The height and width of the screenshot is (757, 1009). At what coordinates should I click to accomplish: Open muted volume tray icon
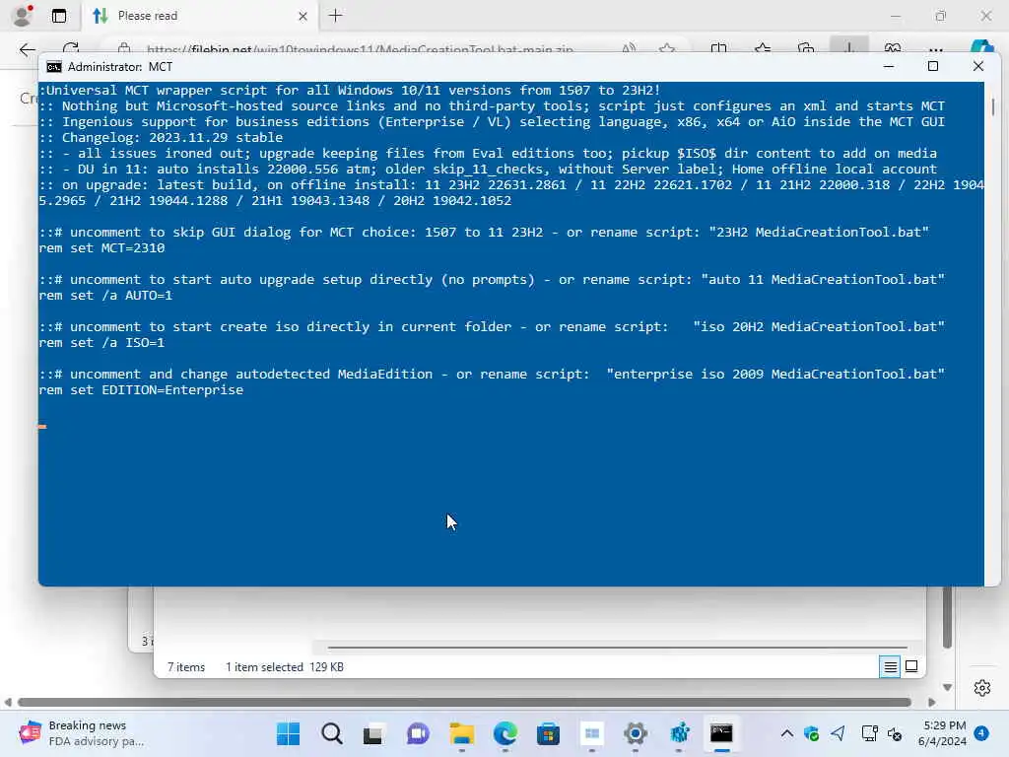click(x=895, y=733)
